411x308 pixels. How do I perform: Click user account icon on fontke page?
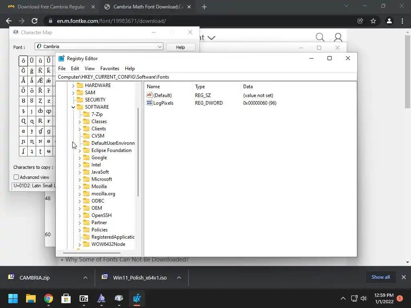[x=338, y=37]
